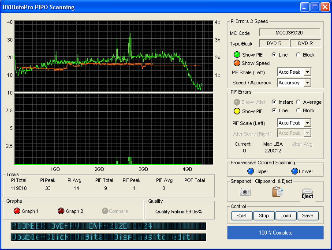The width and height of the screenshot is (332, 250).
Task: Select the red Graph 1 button
Action: (x=17, y=211)
